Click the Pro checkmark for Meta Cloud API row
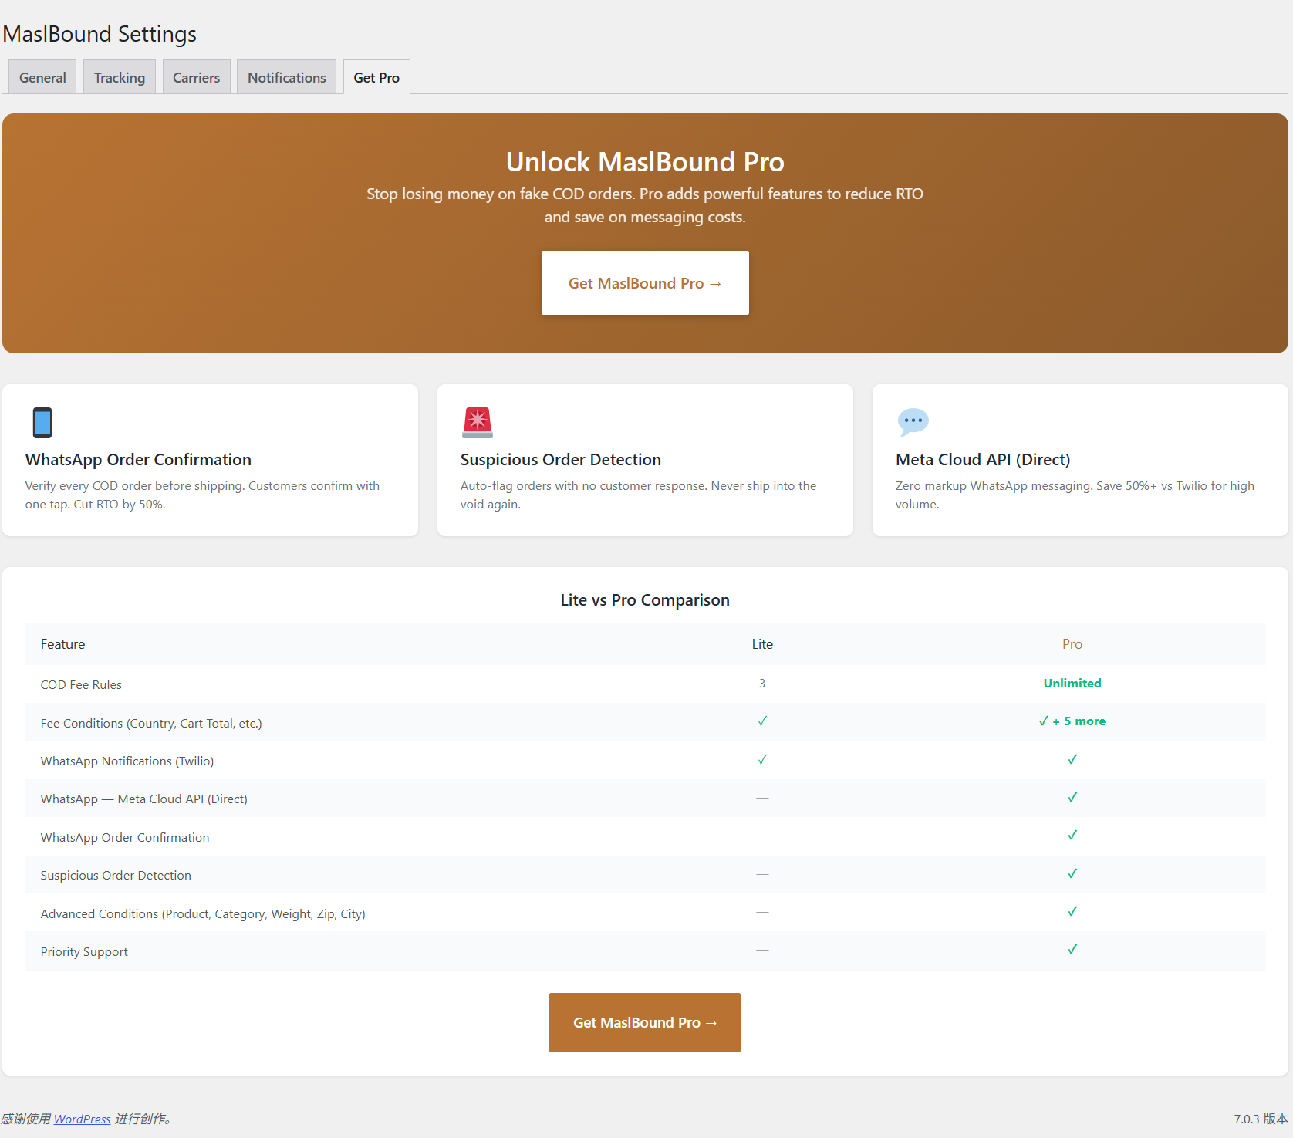 1072,798
